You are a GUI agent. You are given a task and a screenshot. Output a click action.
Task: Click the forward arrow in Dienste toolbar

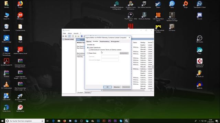click(66, 36)
